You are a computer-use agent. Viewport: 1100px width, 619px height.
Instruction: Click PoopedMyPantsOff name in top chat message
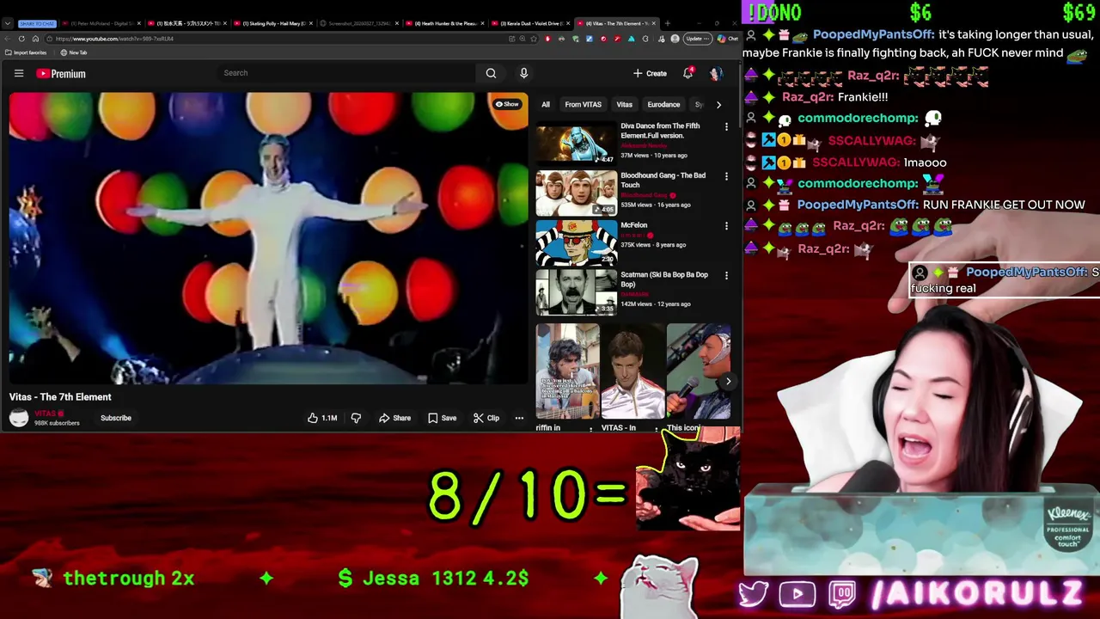pos(873,34)
